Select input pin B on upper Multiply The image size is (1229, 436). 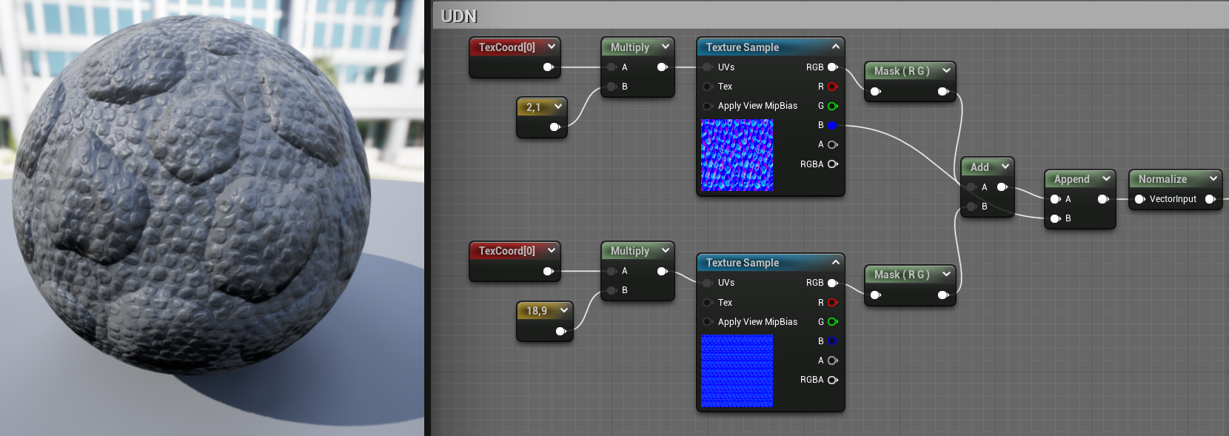coord(612,87)
